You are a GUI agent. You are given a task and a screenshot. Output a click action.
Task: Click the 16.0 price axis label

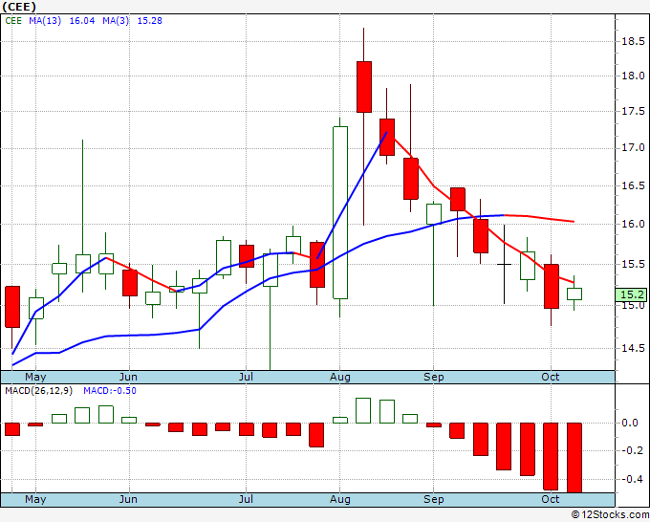click(x=633, y=224)
